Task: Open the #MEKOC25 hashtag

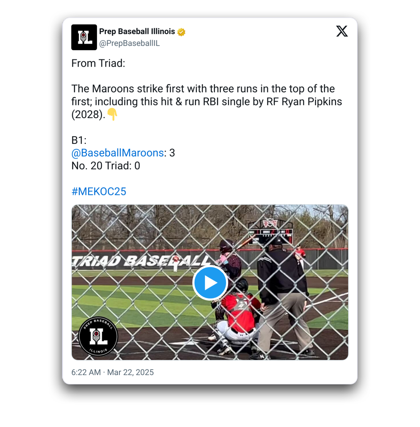Action: coord(99,192)
